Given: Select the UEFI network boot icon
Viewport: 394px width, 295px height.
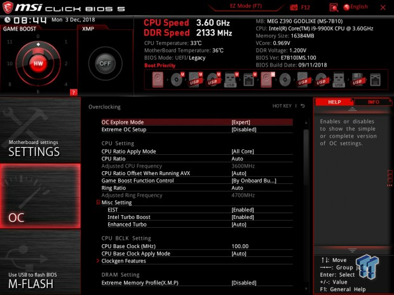Looking at the screenshot, I should pos(250,80).
